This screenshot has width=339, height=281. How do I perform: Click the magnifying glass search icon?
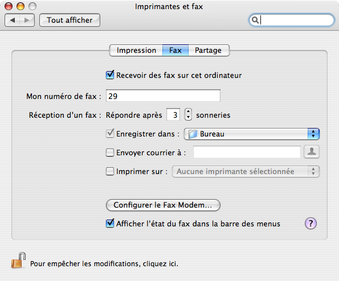click(255, 20)
